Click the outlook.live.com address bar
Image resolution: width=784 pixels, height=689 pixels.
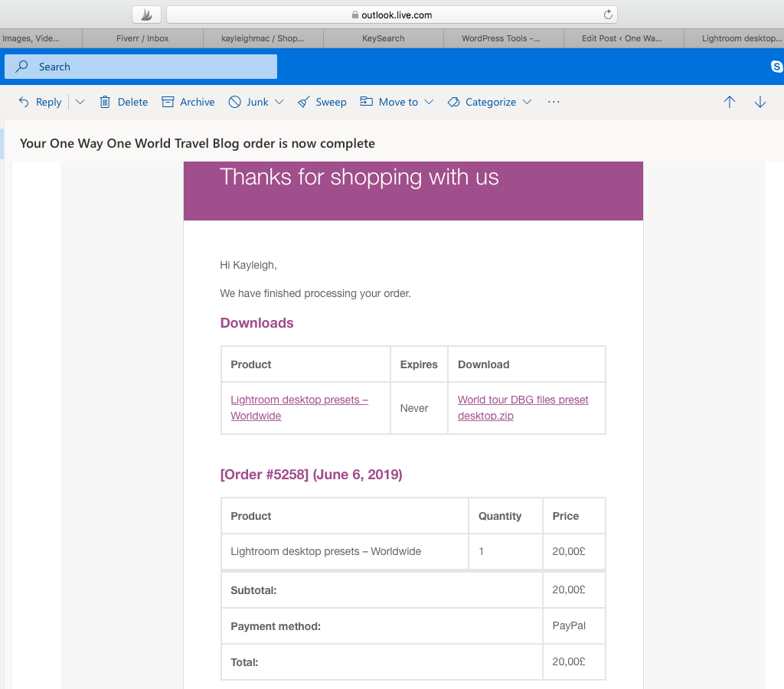(392, 15)
